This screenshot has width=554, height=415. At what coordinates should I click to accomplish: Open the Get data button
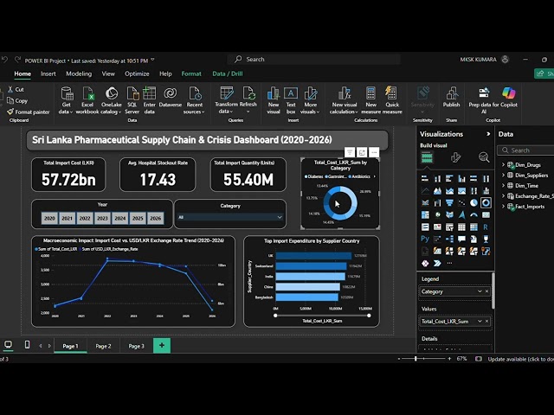click(x=66, y=100)
